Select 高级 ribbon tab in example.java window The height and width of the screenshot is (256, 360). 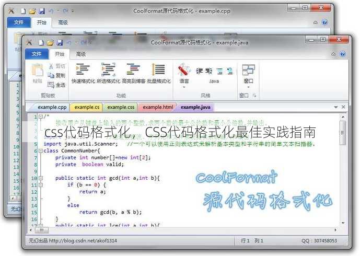81,54
